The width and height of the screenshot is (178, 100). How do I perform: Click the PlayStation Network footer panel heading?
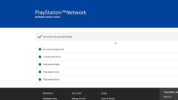(x=171, y=92)
